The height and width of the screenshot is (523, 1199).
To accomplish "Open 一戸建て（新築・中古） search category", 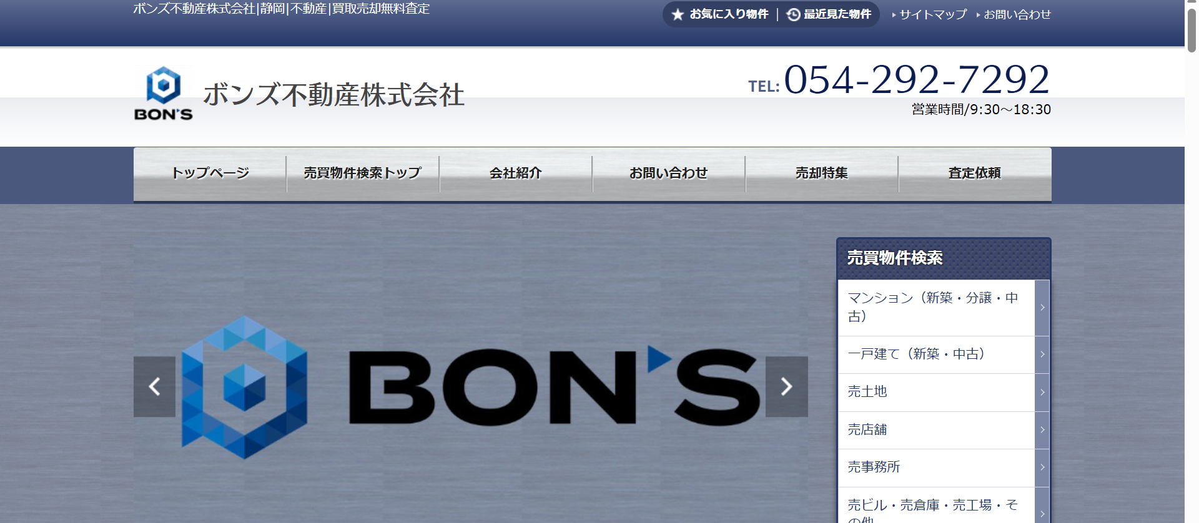I will (944, 354).
